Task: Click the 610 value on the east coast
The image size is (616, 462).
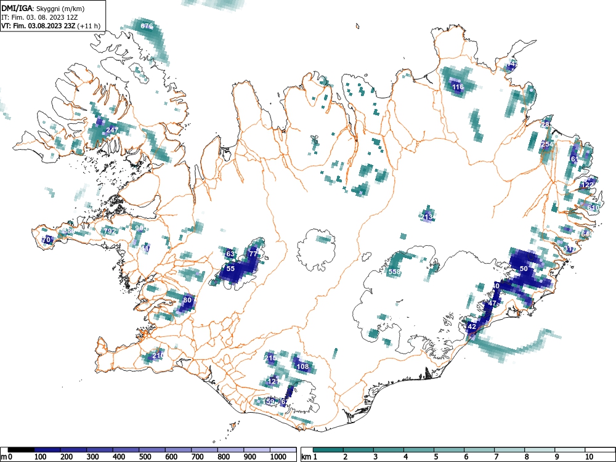Action: pyautogui.click(x=593, y=208)
